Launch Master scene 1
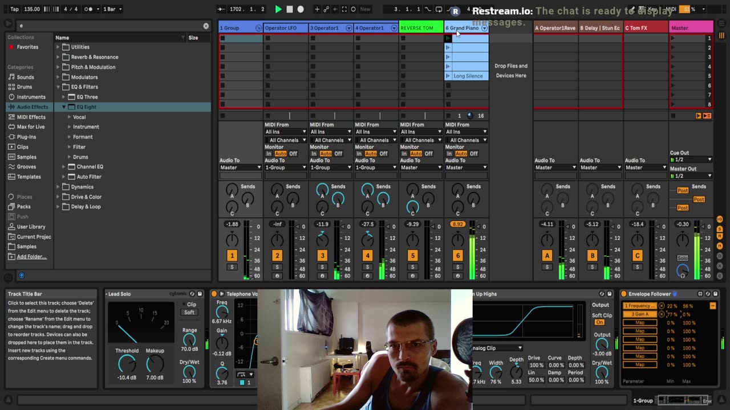The image size is (730, 410). click(x=673, y=38)
